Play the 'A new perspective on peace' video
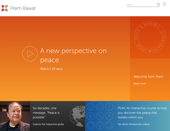170x131 pixels. (30, 54)
